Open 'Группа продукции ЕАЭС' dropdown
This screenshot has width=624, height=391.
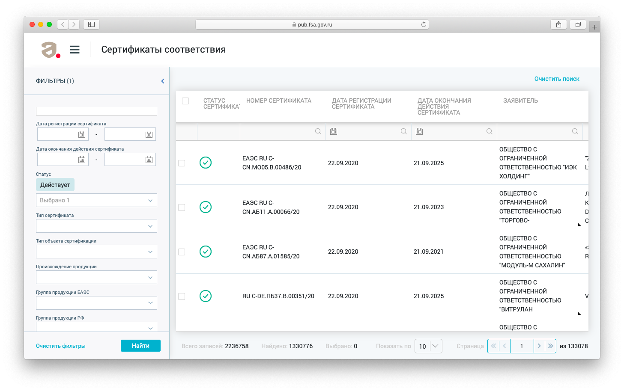(96, 303)
